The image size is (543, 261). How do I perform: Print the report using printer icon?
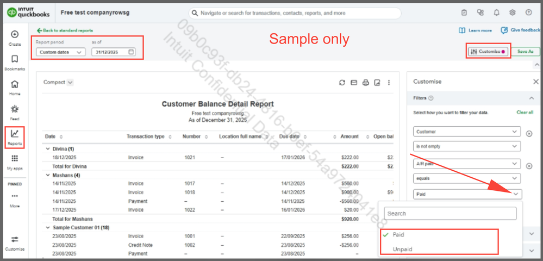click(365, 83)
